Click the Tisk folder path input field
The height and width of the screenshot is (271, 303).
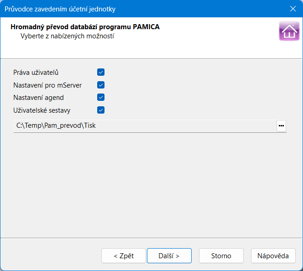point(144,126)
